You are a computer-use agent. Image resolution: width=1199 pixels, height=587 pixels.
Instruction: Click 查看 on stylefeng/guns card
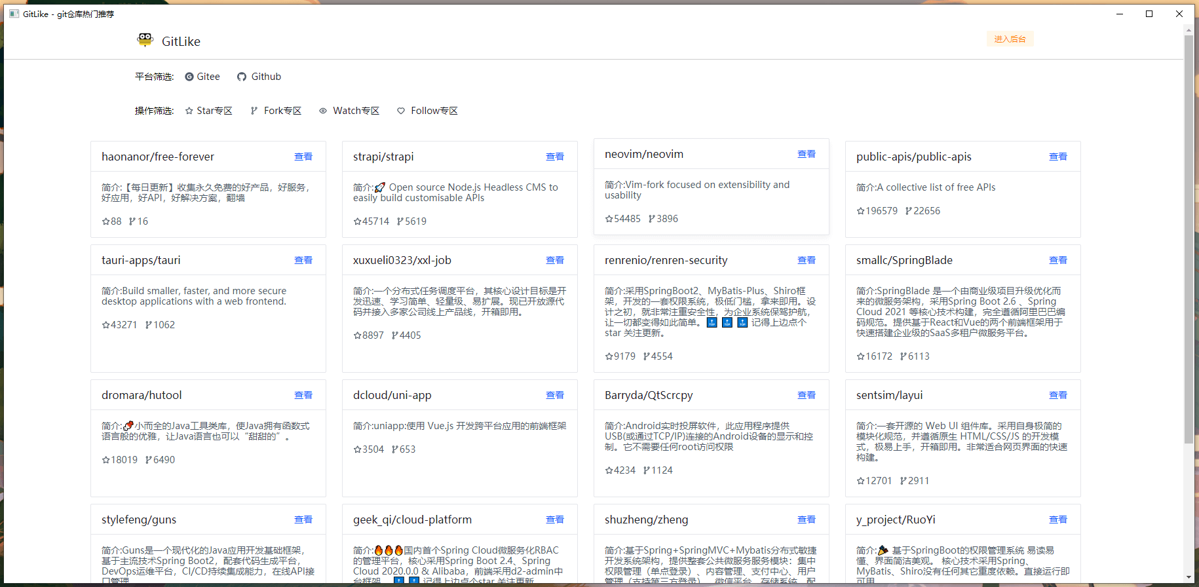[x=303, y=520]
